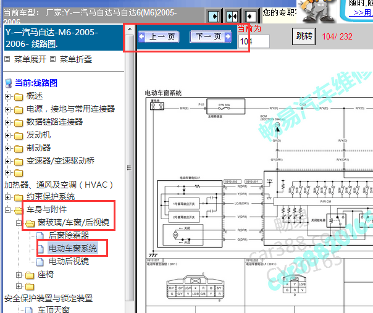Click the Y-一汽马自达-M6-2005-2006-线路图 header title
The image size is (373, 313).
[52, 38]
